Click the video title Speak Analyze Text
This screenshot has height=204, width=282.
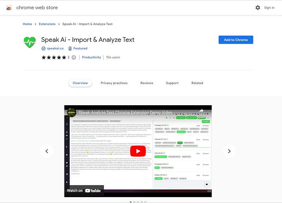125,112
